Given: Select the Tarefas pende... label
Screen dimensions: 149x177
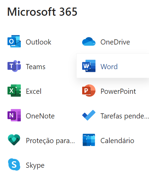Looking at the screenshot, I should 125,116.
